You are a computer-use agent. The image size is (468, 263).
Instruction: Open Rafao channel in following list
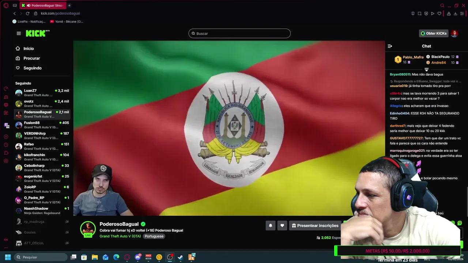42,146
